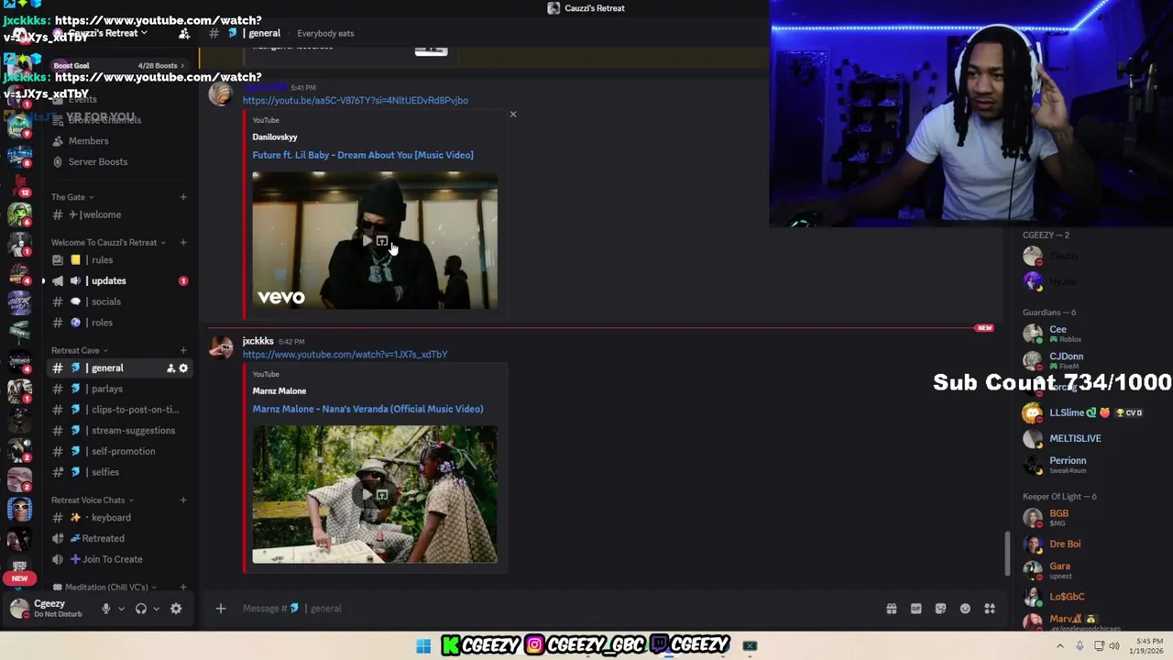
Task: Collapse Meditation (Chill VC's) category
Action: pos(105,587)
